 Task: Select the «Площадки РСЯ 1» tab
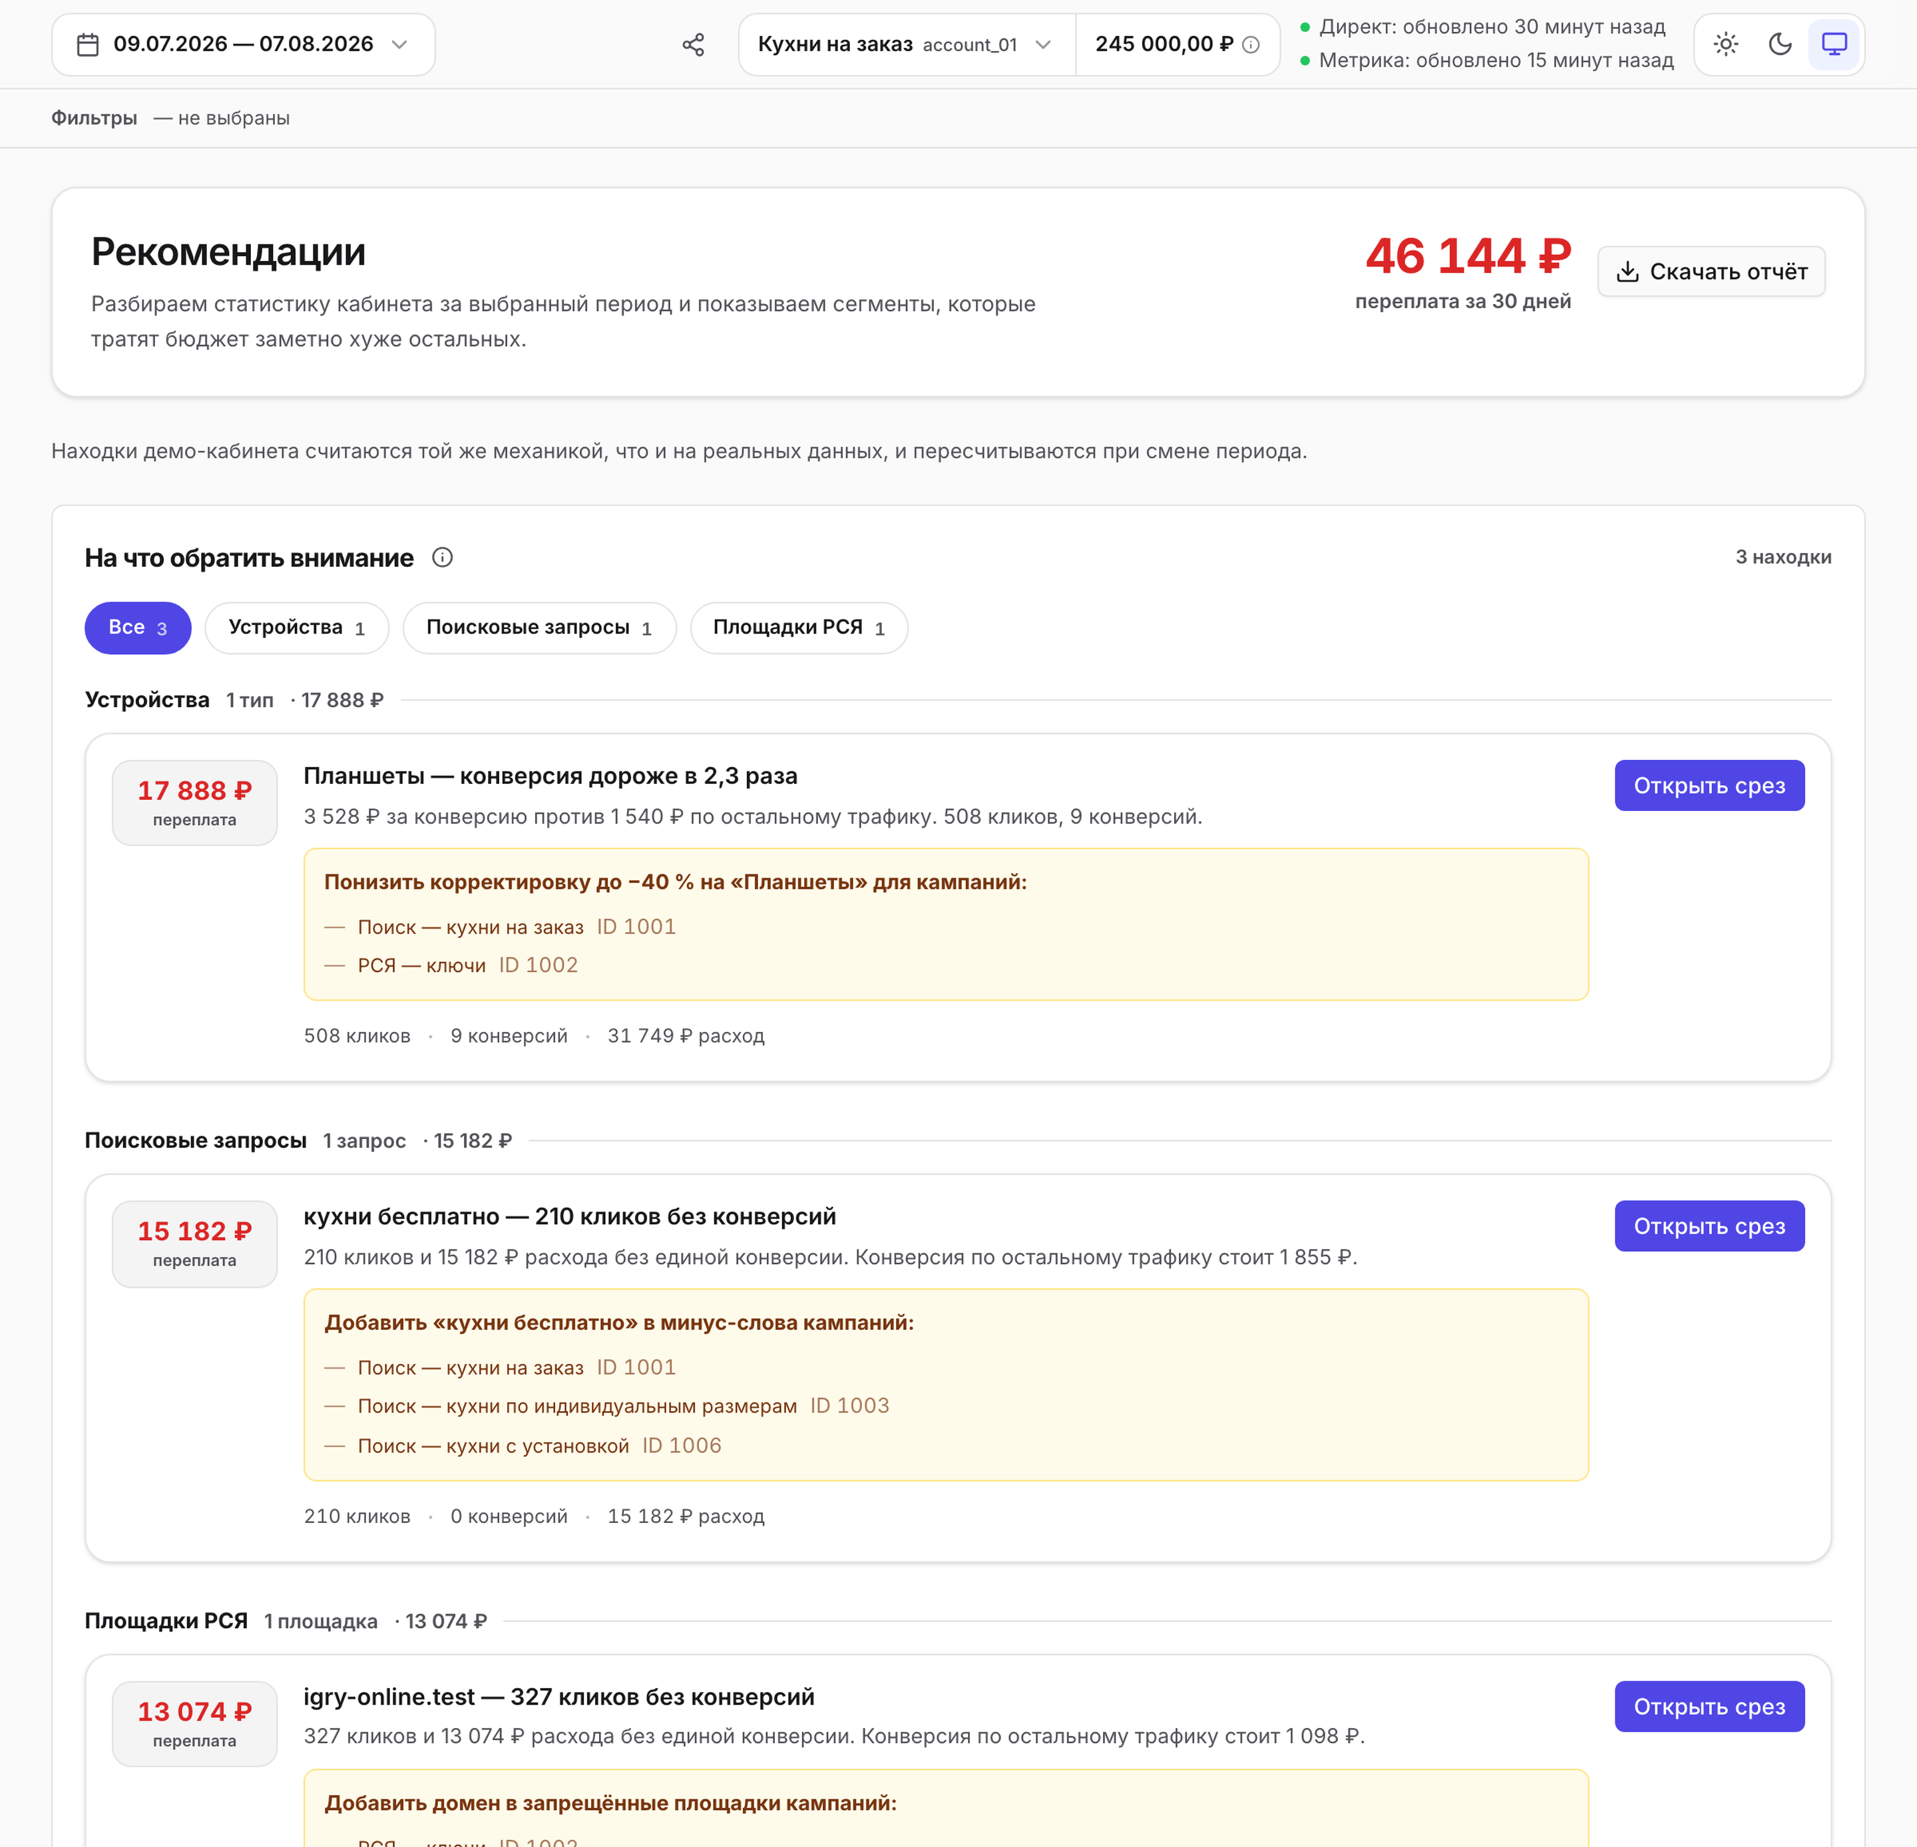tap(799, 627)
